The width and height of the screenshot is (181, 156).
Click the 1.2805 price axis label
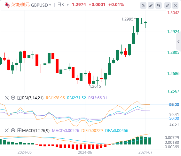coord(173,53)
